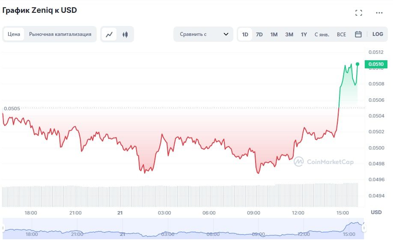Select the 1M time range
The width and height of the screenshot is (393, 244).
click(x=274, y=35)
